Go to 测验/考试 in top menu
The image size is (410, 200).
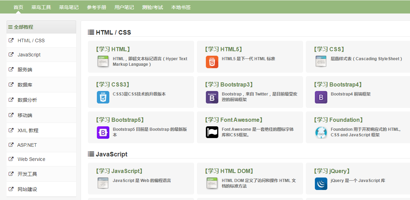click(153, 7)
